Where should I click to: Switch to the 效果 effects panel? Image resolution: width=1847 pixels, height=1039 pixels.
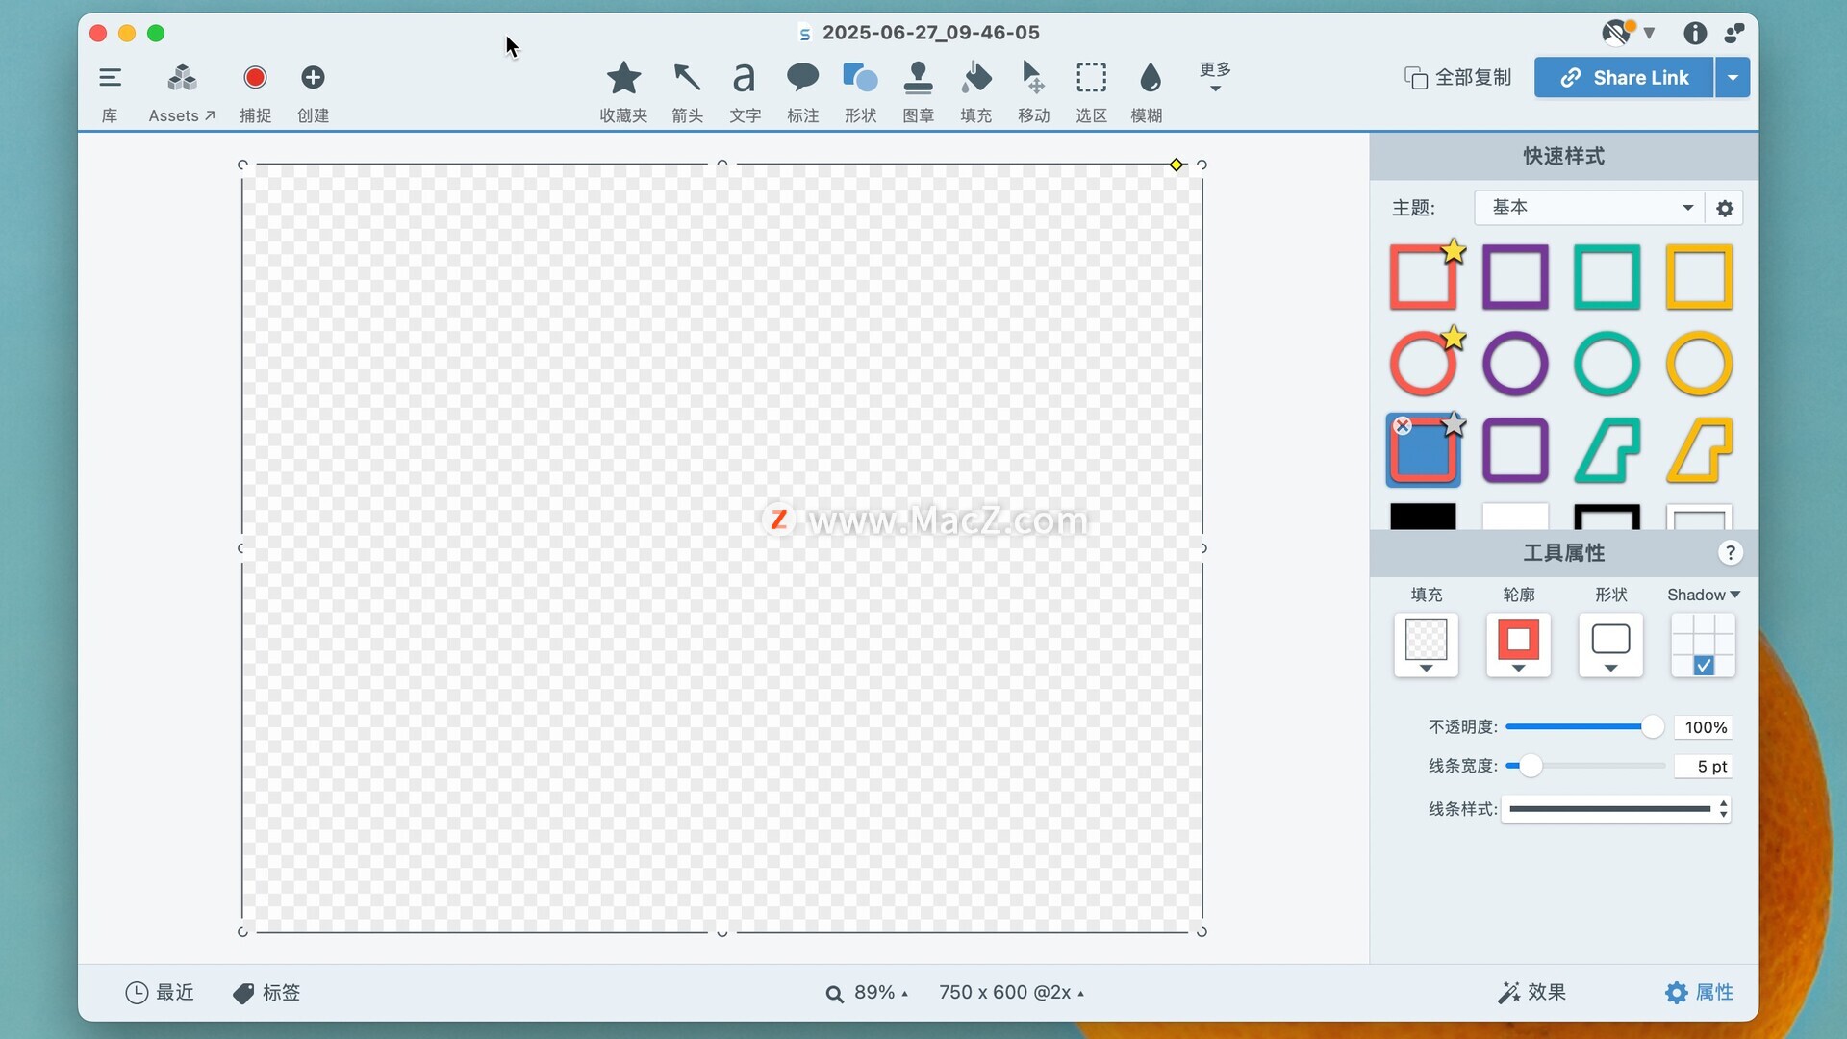(1531, 993)
